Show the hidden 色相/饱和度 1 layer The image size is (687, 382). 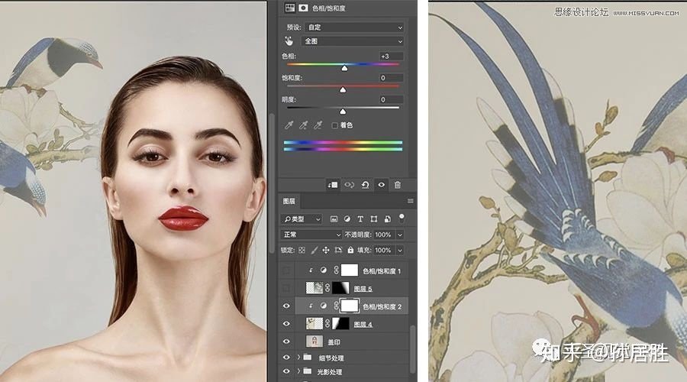tap(286, 270)
